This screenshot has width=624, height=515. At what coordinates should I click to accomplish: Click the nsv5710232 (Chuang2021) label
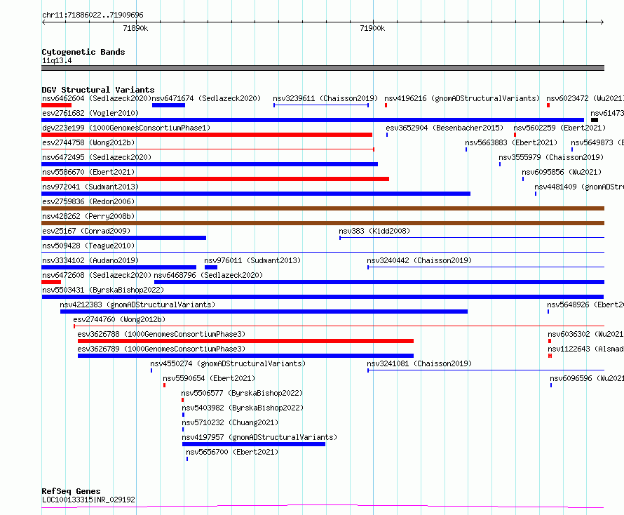[x=230, y=422]
